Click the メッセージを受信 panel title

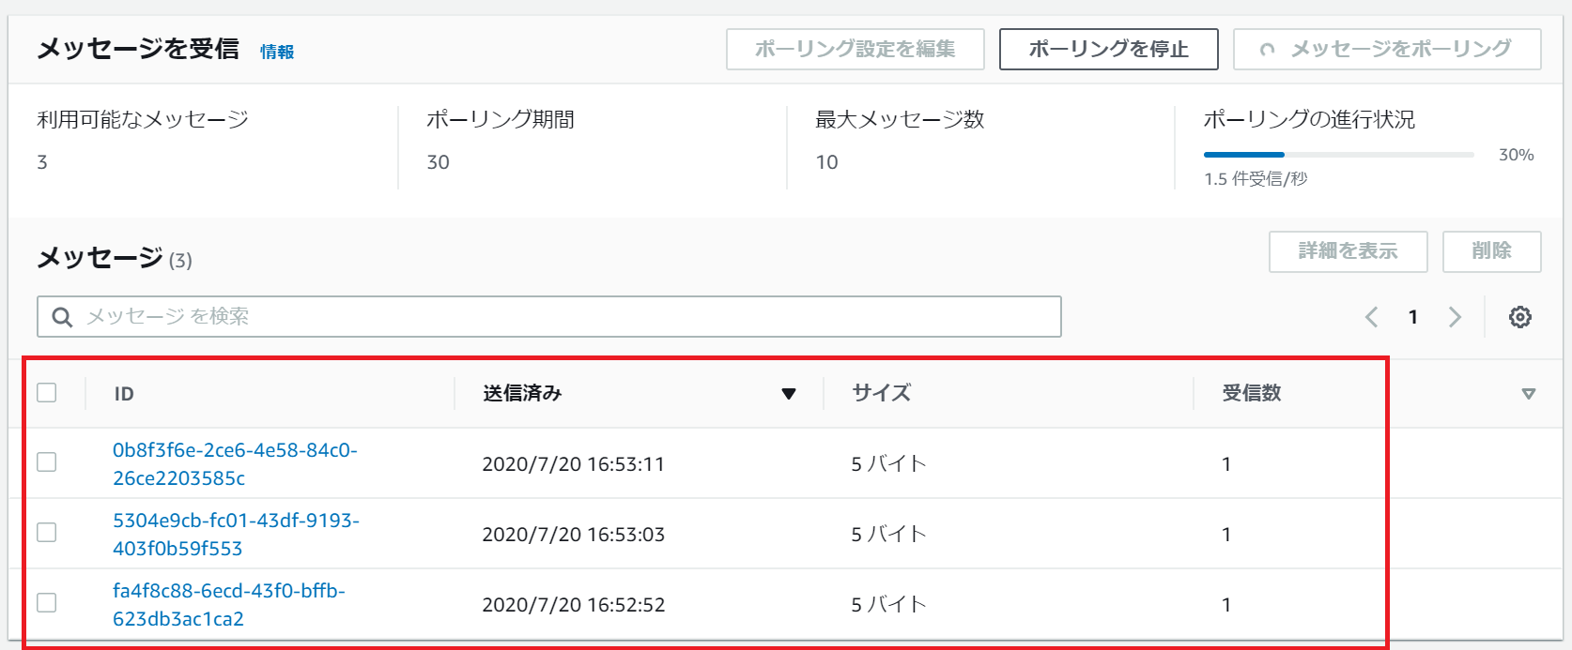click(138, 49)
